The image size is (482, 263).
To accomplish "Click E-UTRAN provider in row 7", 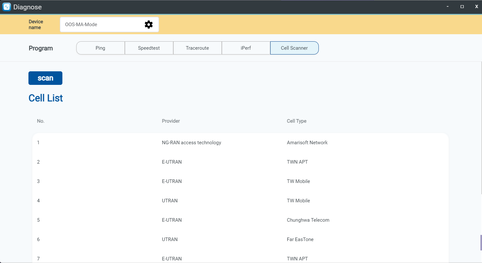I will tap(172, 259).
